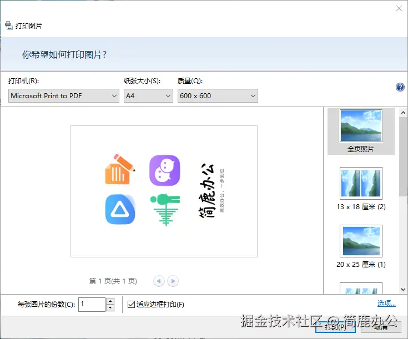Click the 取消 cancel button

(x=381, y=327)
